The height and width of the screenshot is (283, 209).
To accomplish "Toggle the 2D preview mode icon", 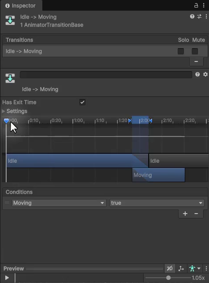I will click(x=170, y=268).
